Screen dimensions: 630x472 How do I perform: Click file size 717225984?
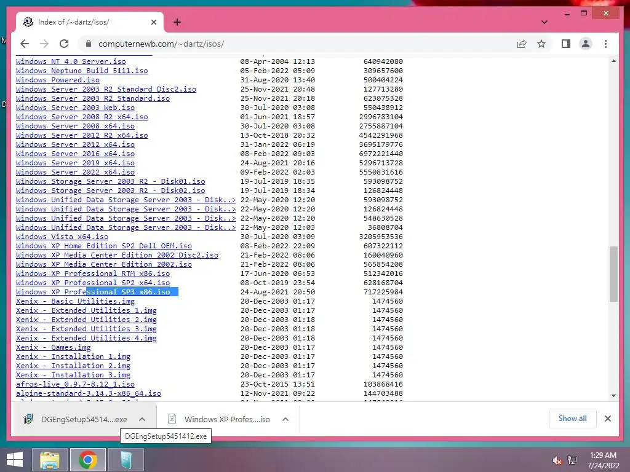[x=383, y=292]
